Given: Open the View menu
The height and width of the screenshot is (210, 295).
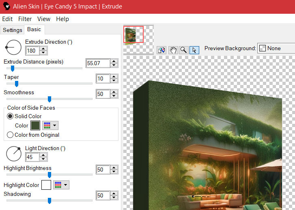Looking at the screenshot, I should point(44,19).
